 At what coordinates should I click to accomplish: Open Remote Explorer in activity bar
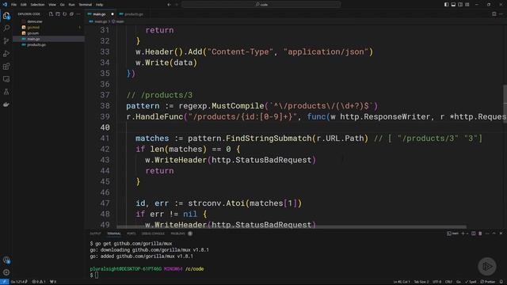pyautogui.click(x=6, y=79)
